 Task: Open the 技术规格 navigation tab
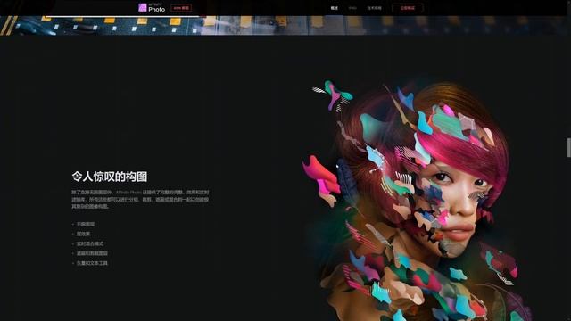tap(375, 8)
